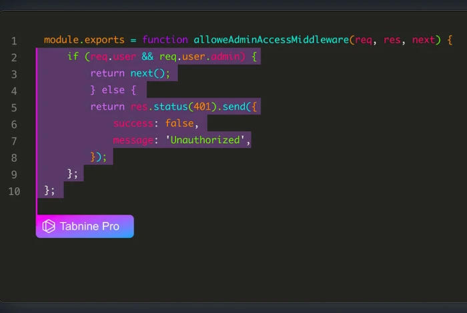This screenshot has width=467, height=313.
Task: Click the 'admin' property on line 2
Action: 225,56
